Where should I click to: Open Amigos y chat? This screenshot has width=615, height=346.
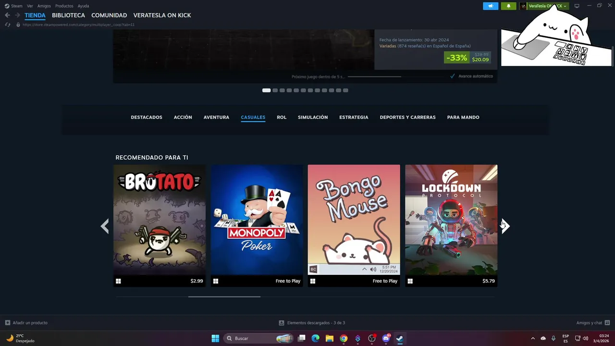pos(593,323)
